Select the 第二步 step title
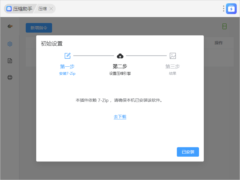Viewport: 240px width, 180px height. click(x=120, y=66)
